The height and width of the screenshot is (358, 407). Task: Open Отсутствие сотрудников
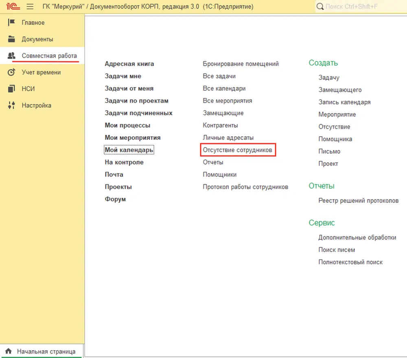238,150
